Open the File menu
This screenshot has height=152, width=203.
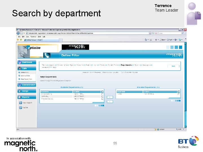click(x=19, y=37)
